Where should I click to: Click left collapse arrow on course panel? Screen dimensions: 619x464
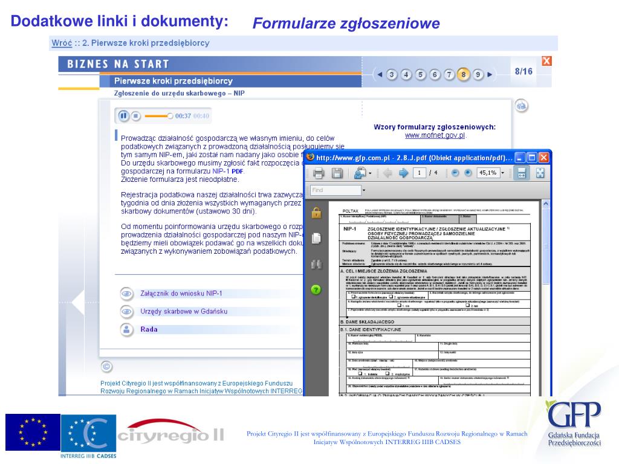[78, 303]
